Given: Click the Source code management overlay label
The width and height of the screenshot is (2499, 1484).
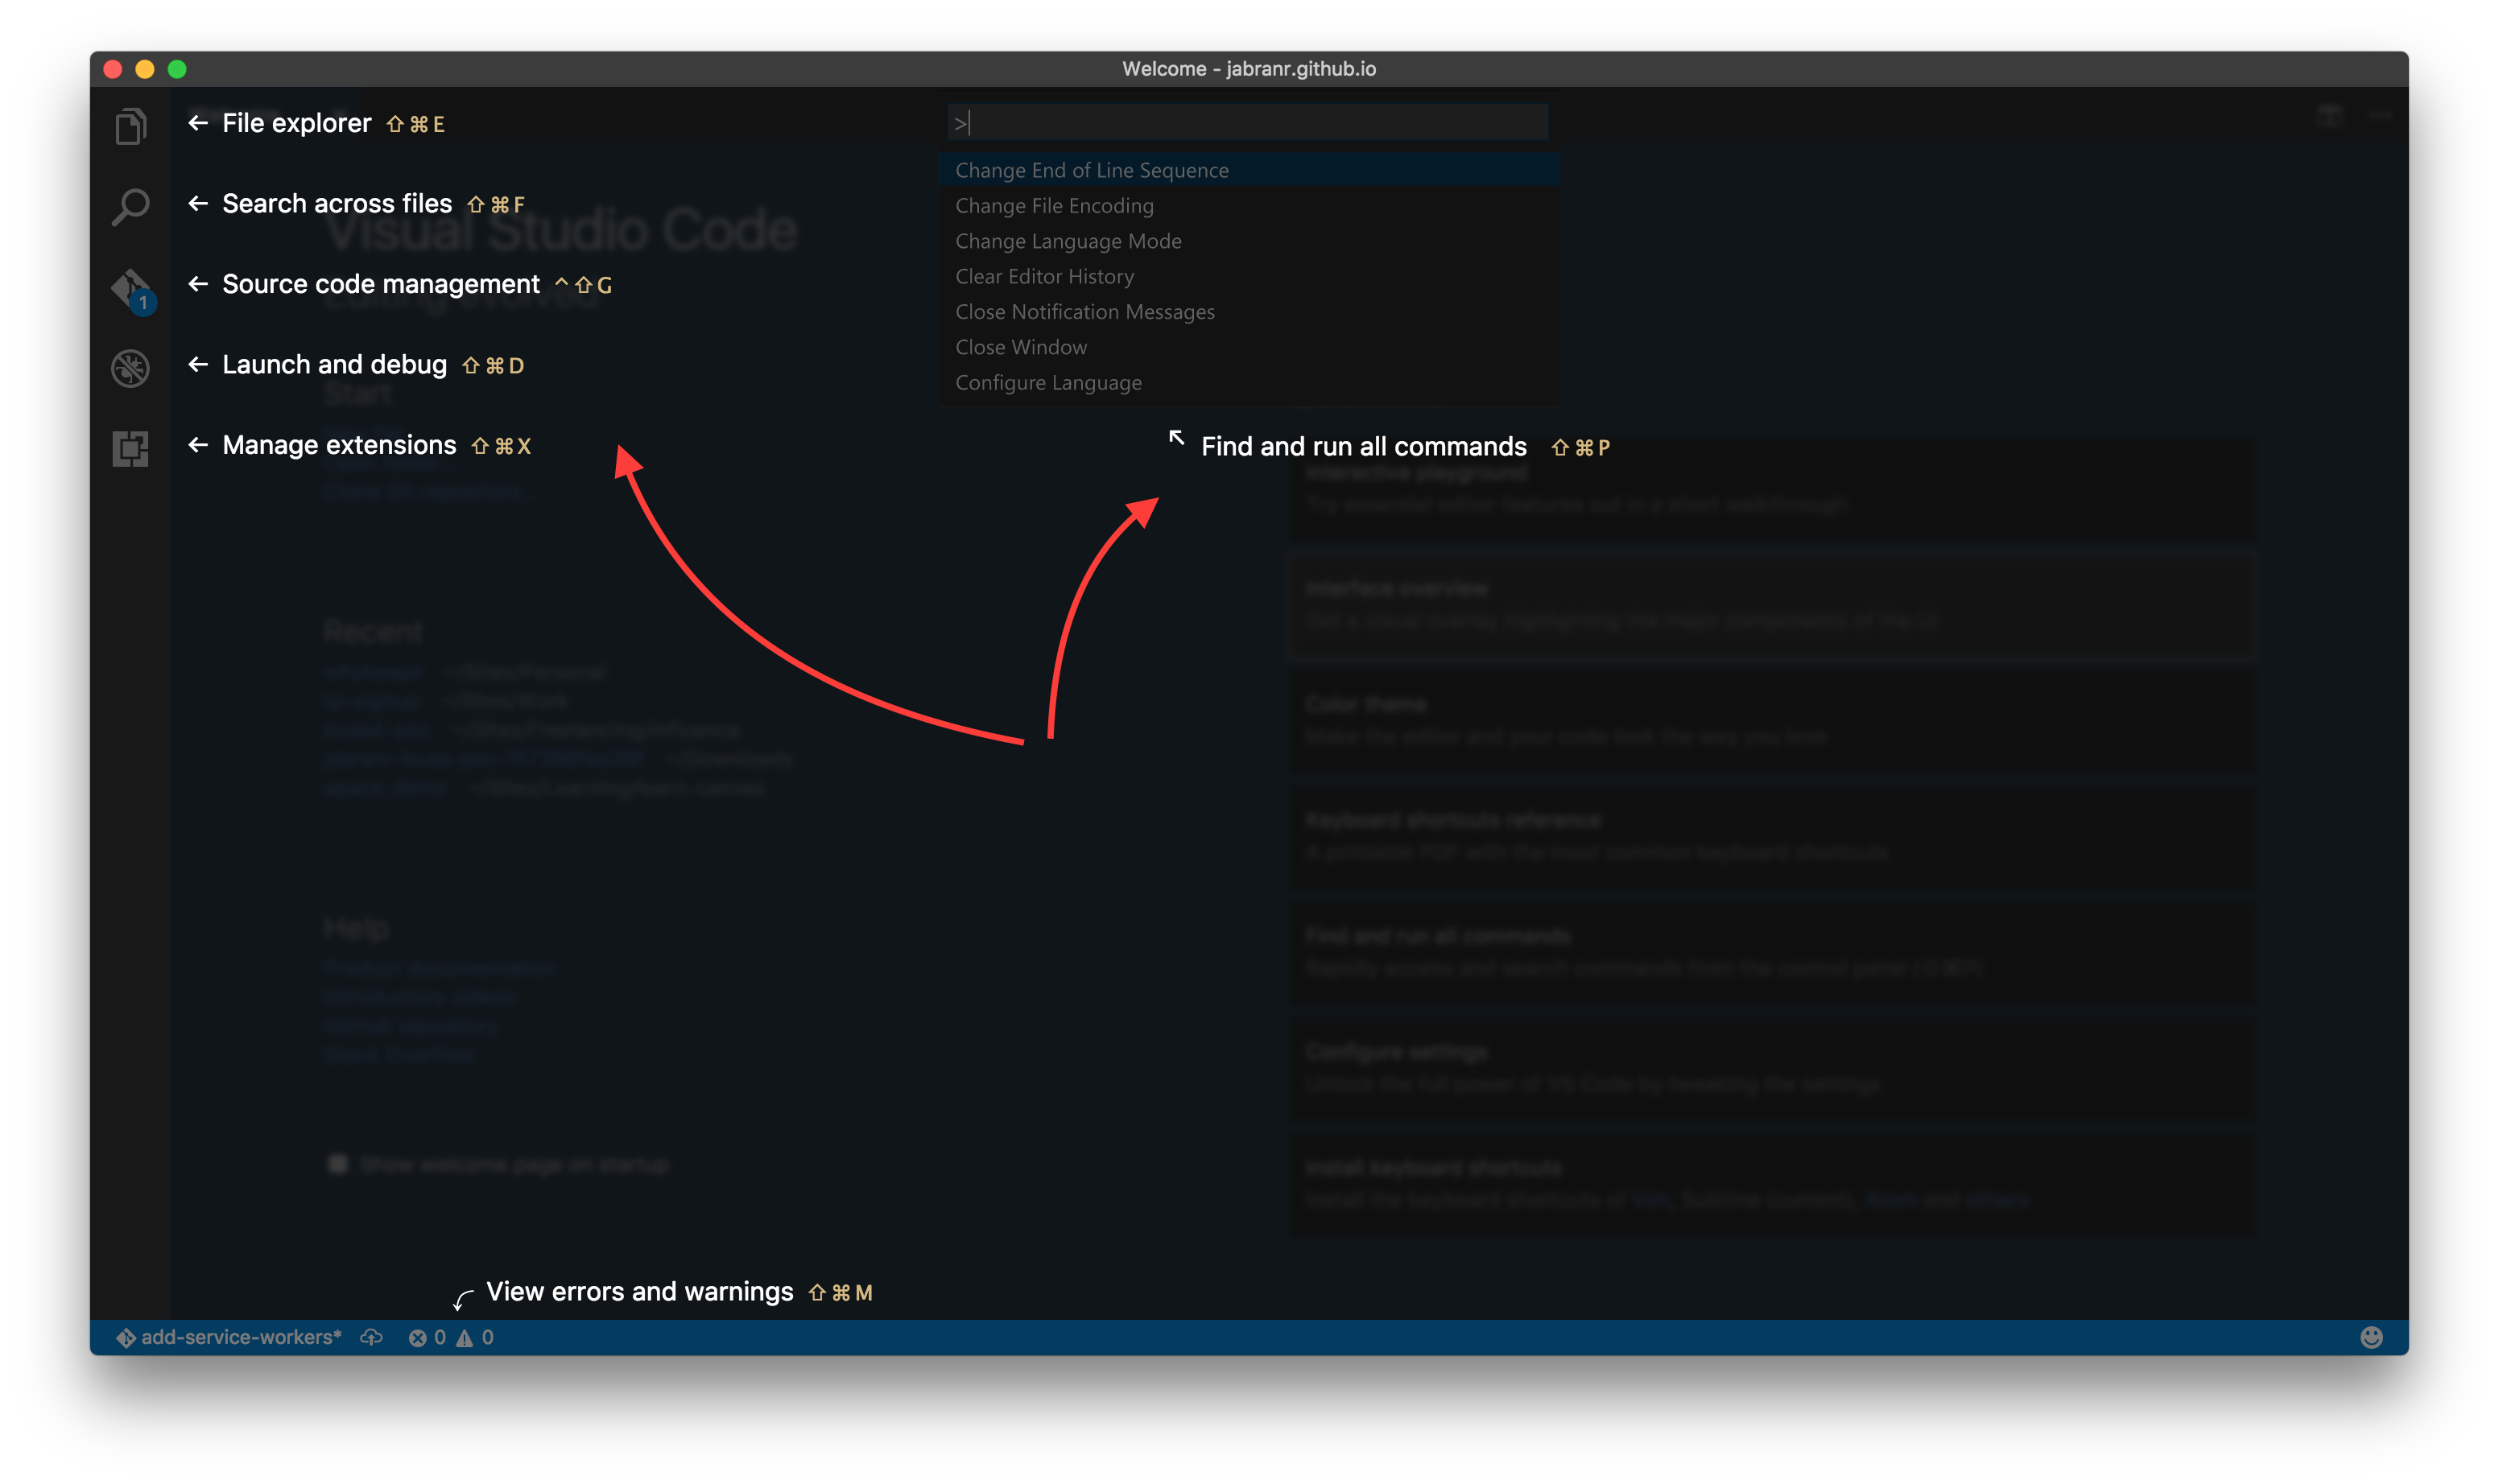Looking at the screenshot, I should tap(381, 284).
